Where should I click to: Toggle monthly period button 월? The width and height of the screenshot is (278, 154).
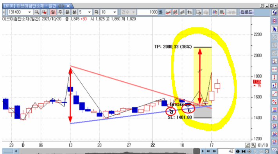coord(67,12)
